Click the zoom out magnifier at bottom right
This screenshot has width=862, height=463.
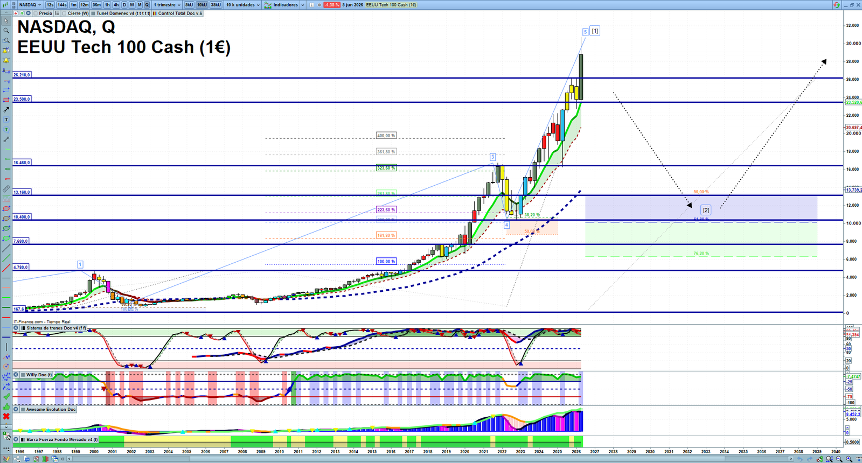pyautogui.click(x=839, y=459)
